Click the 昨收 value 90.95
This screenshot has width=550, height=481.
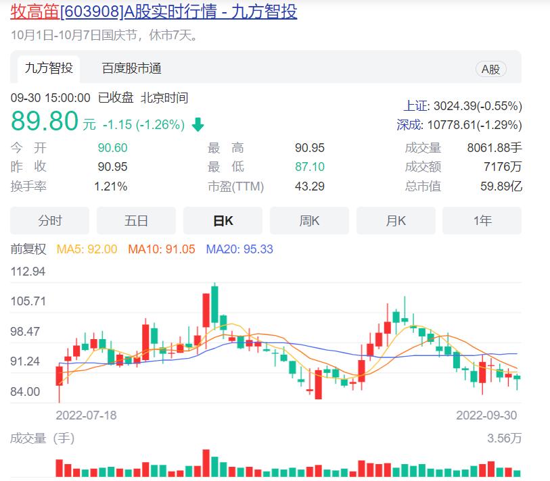tap(112, 167)
